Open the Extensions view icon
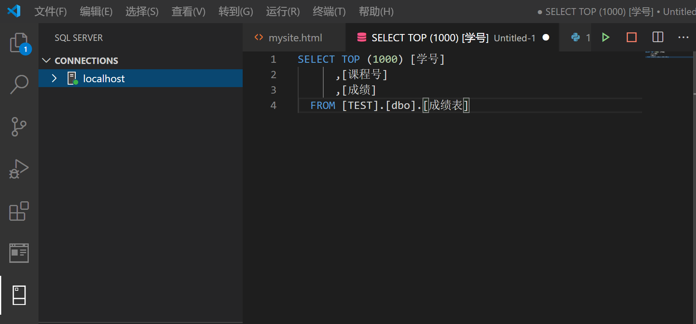696x324 pixels. [19, 211]
